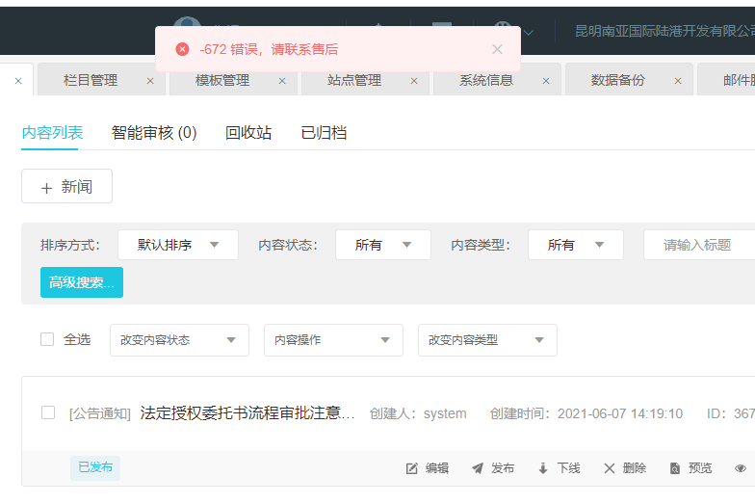
Task: Close the 数据备份 tab
Action: [x=678, y=81]
